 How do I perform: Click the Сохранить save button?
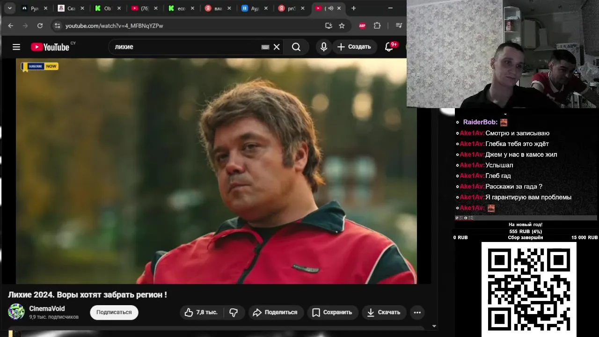(x=332, y=312)
